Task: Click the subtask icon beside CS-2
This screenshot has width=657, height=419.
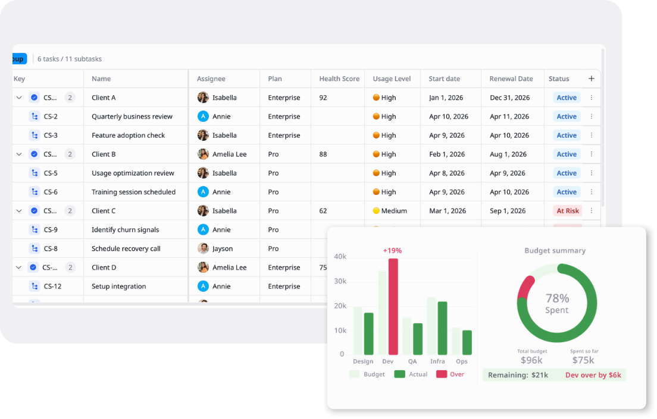Action: (35, 116)
